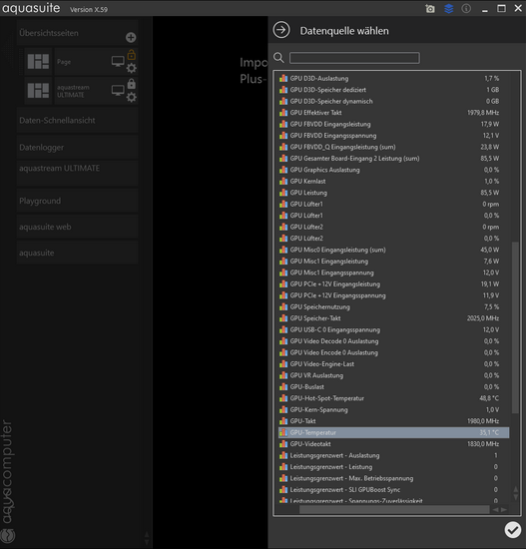Screen dimensions: 526x549
Task: Add a new overview page with plus icon
Action: pyautogui.click(x=131, y=37)
